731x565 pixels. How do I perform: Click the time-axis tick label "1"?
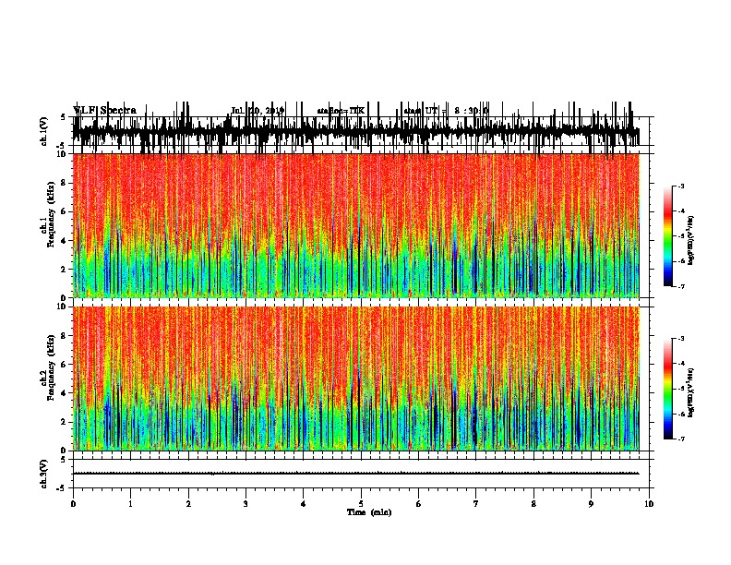click(130, 504)
